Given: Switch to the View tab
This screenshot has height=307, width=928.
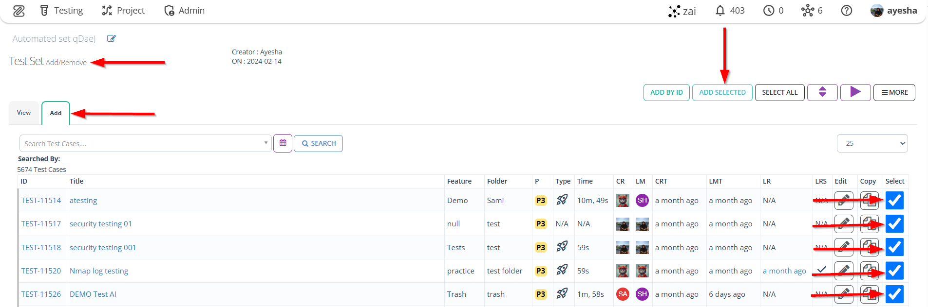Looking at the screenshot, I should point(24,113).
